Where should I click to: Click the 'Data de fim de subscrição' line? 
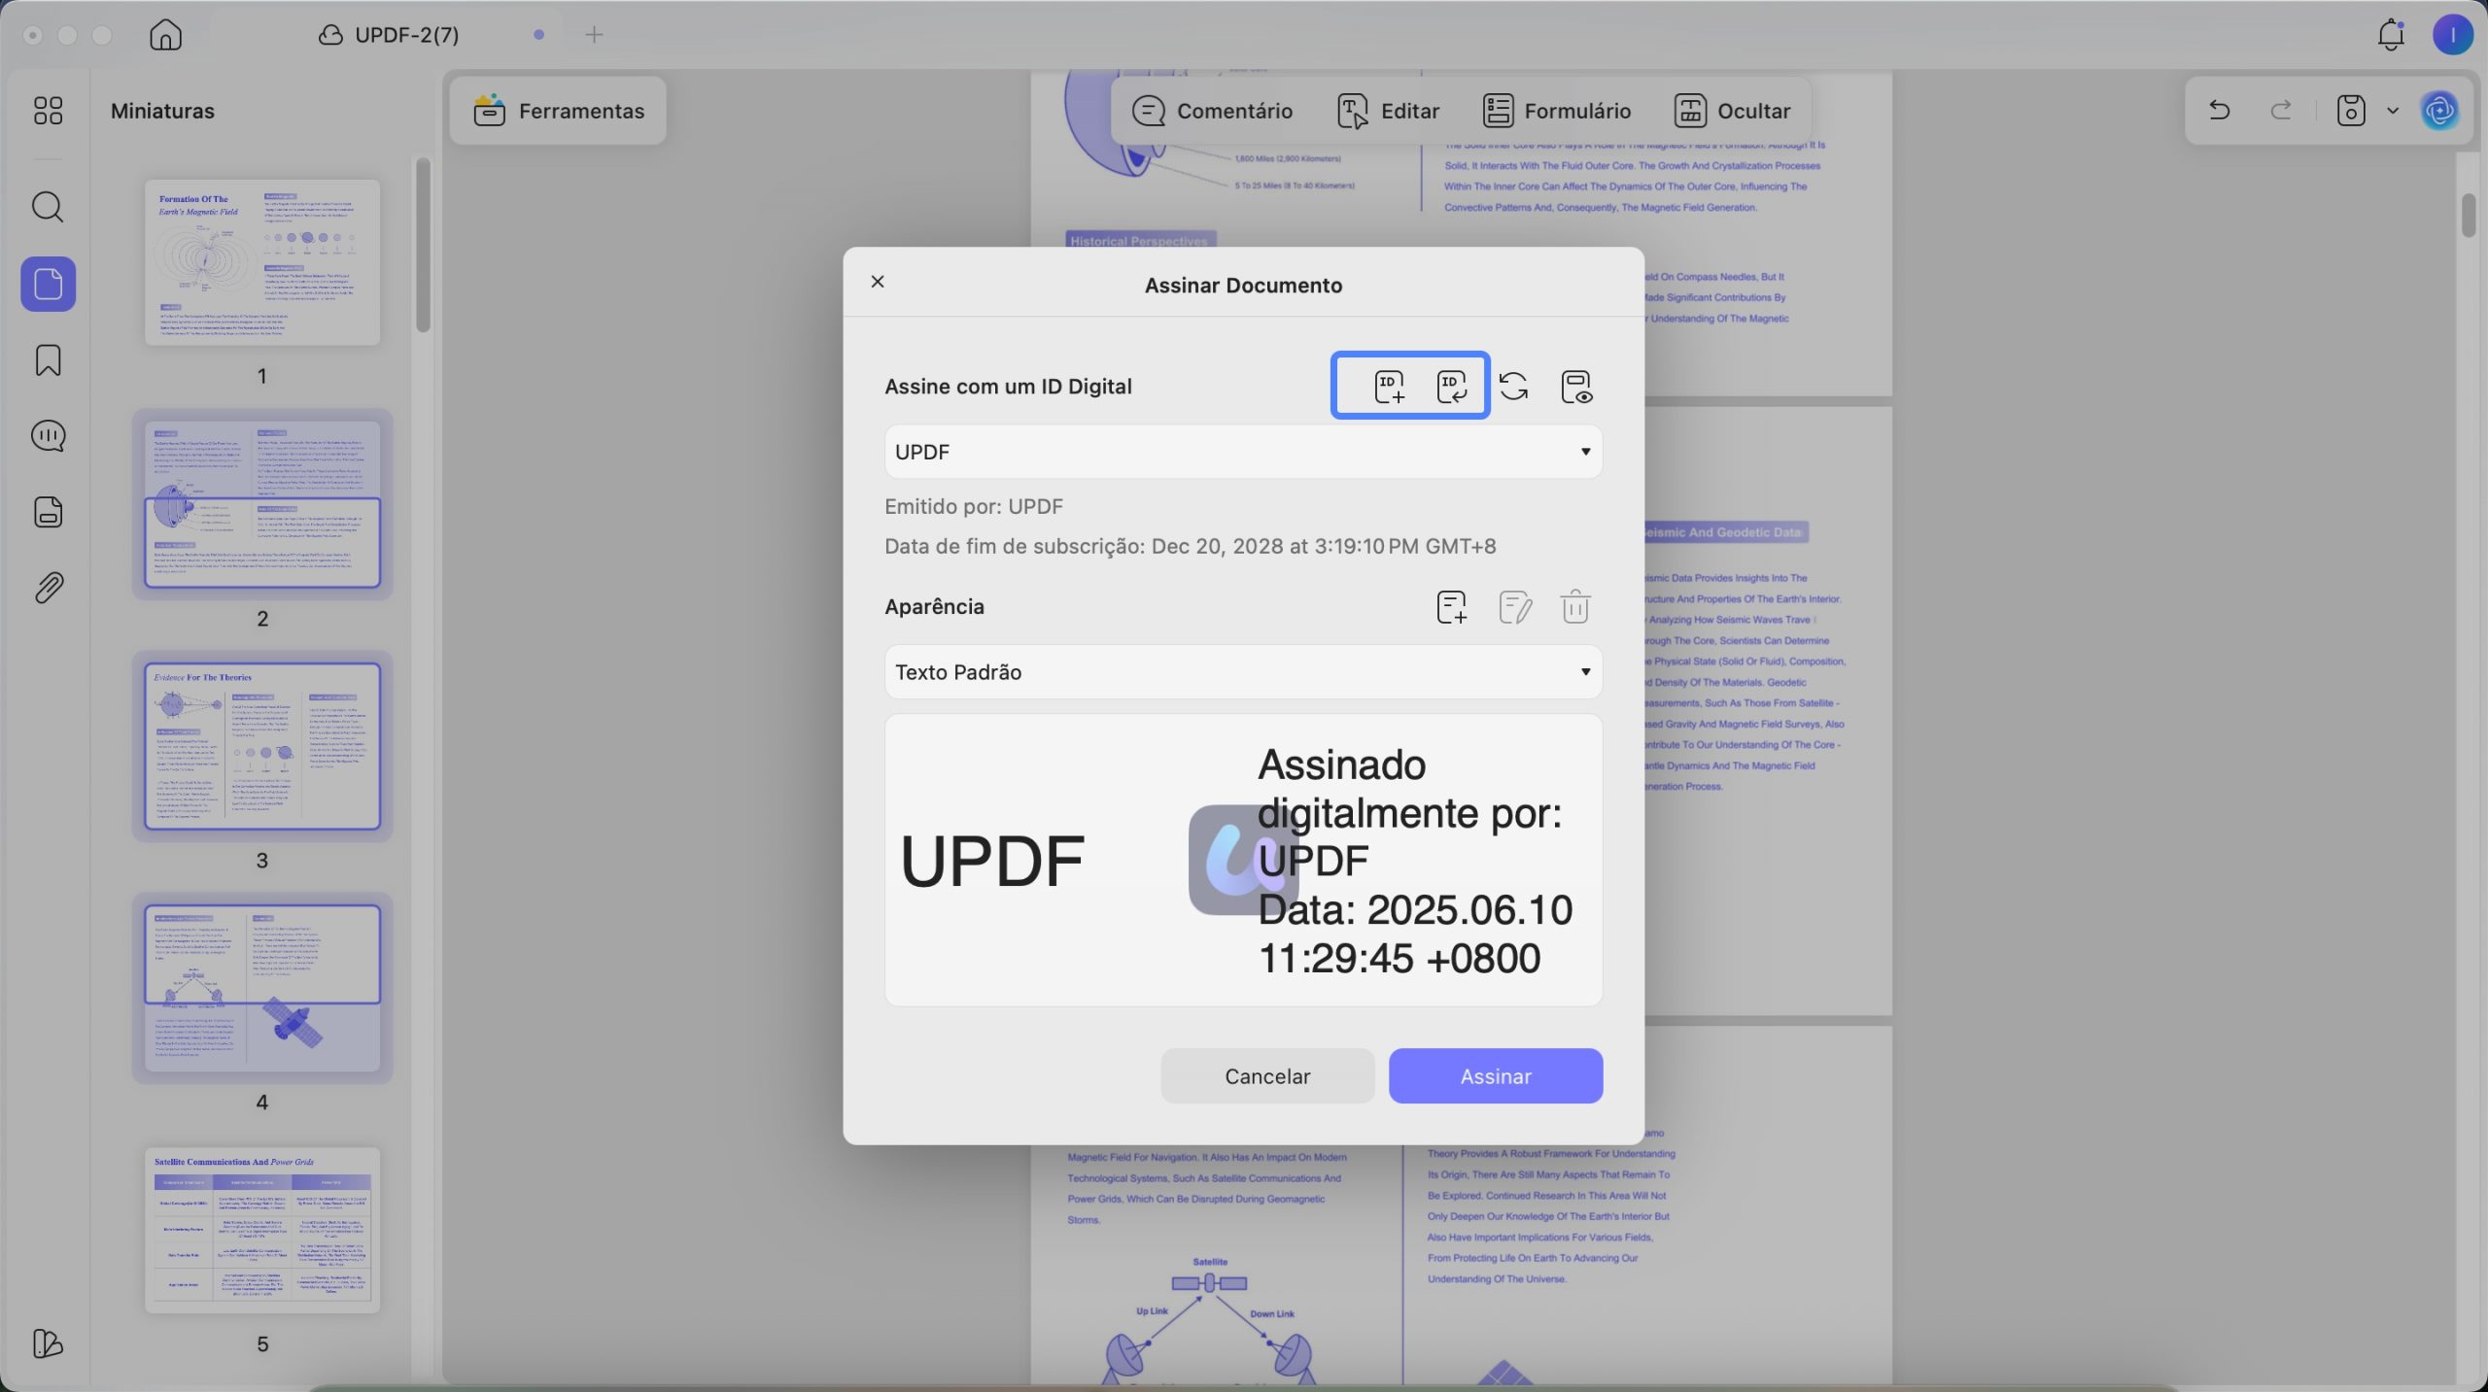click(1190, 546)
